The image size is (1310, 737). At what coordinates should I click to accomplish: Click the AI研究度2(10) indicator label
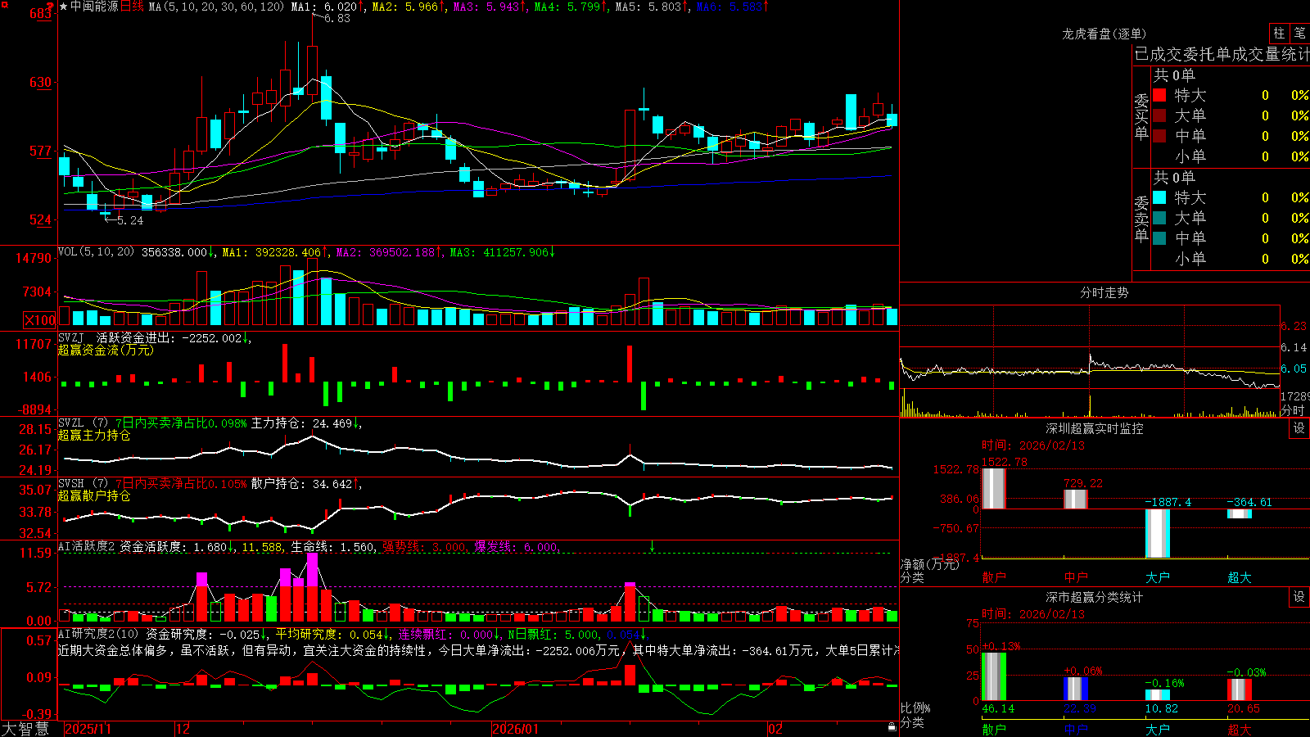pos(98,634)
